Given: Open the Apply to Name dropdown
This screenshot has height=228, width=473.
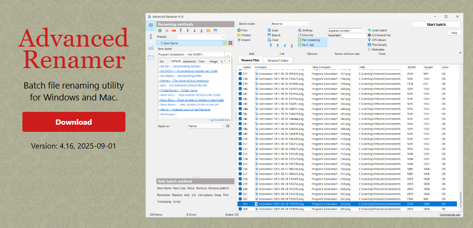Looking at the screenshot, I should [206, 126].
